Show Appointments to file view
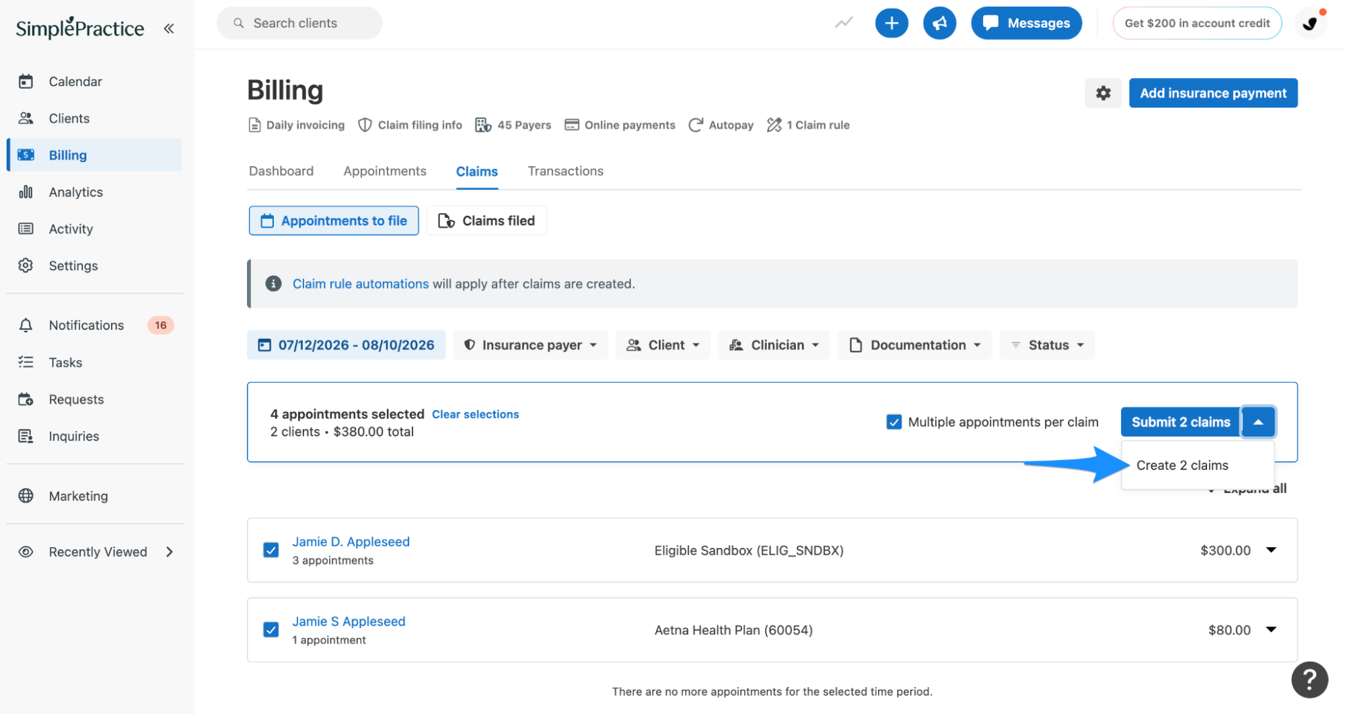 click(x=334, y=221)
